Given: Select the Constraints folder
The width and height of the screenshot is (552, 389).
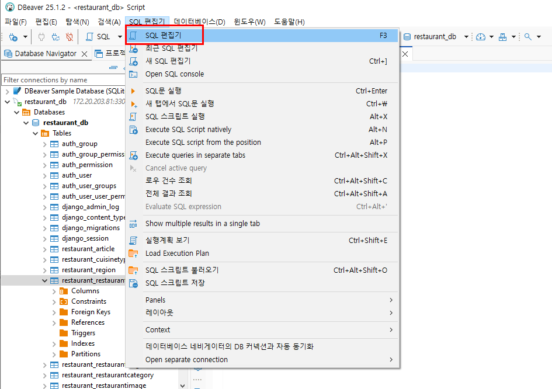Looking at the screenshot, I should coord(88,301).
